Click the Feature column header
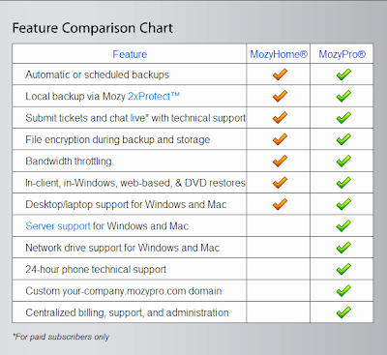 [130, 54]
